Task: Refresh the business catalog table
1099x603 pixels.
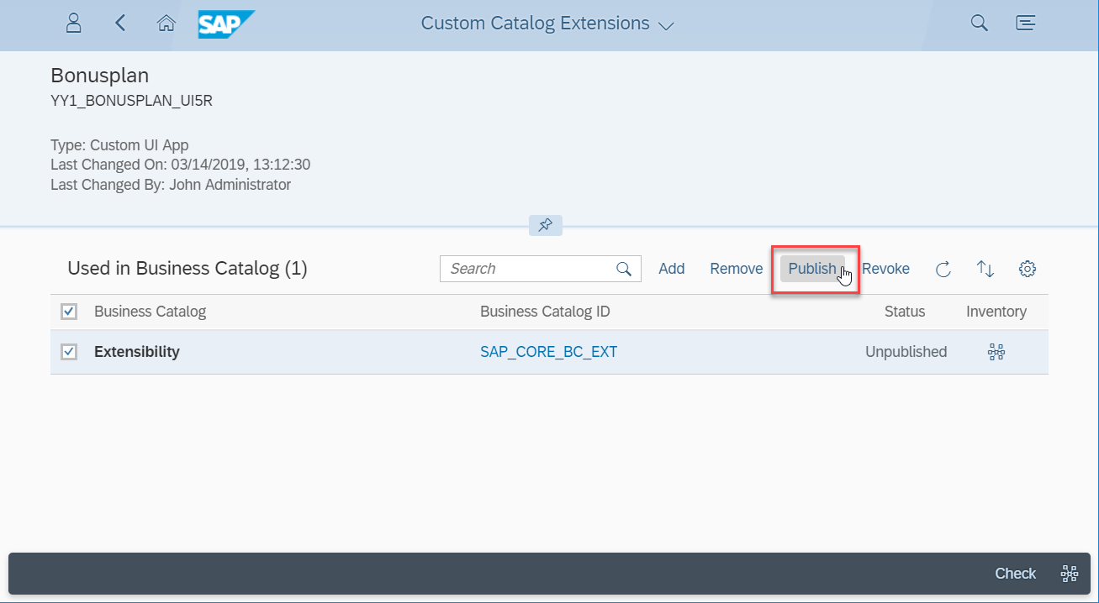Action: click(943, 269)
